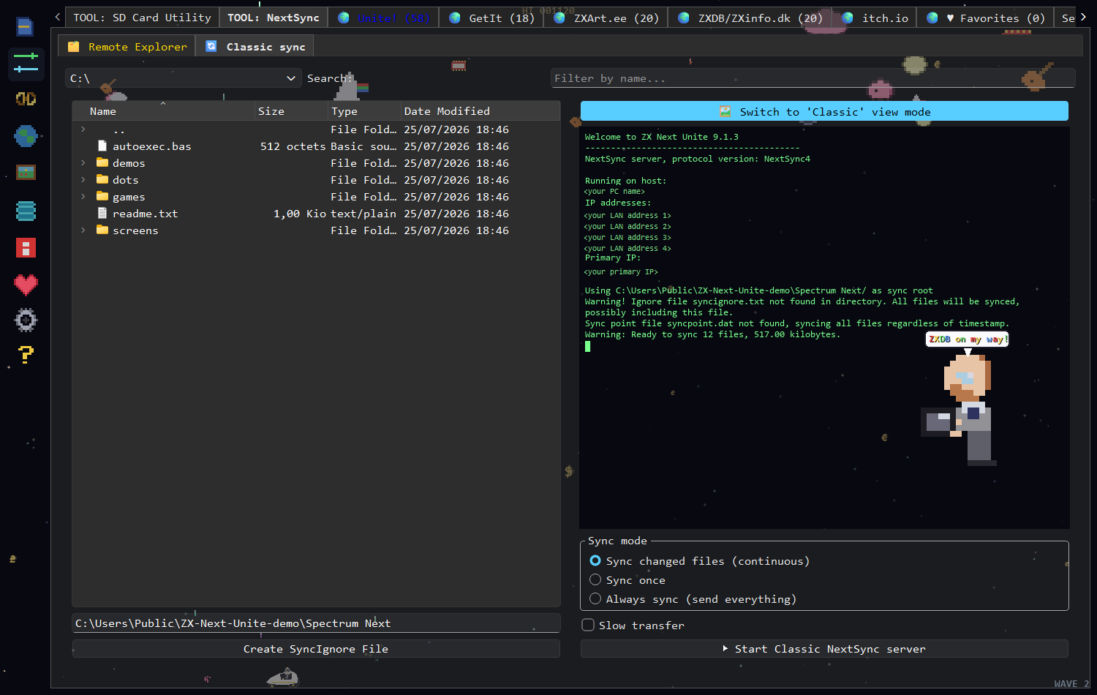Image resolution: width=1097 pixels, height=695 pixels.
Task: Select the sliders tools icon in sidebar
Action: point(26,63)
